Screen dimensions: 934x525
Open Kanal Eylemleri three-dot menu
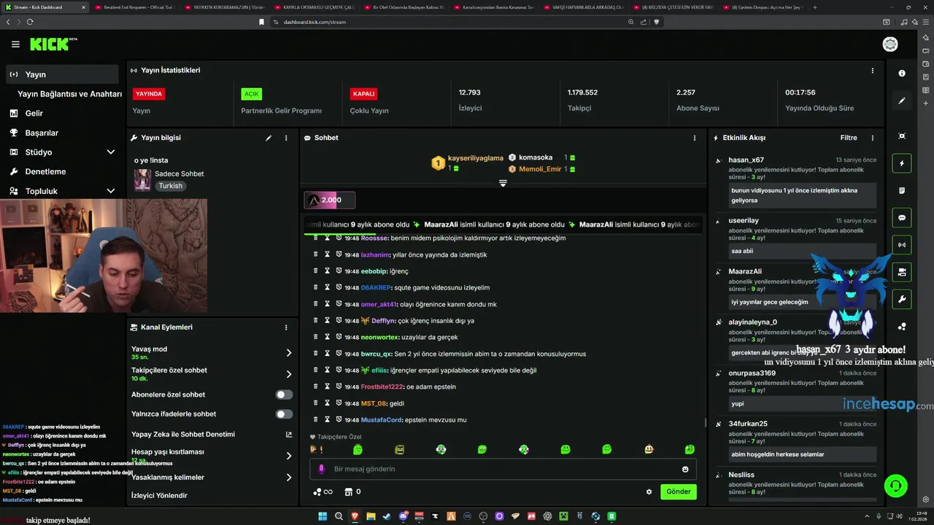pyautogui.click(x=286, y=327)
